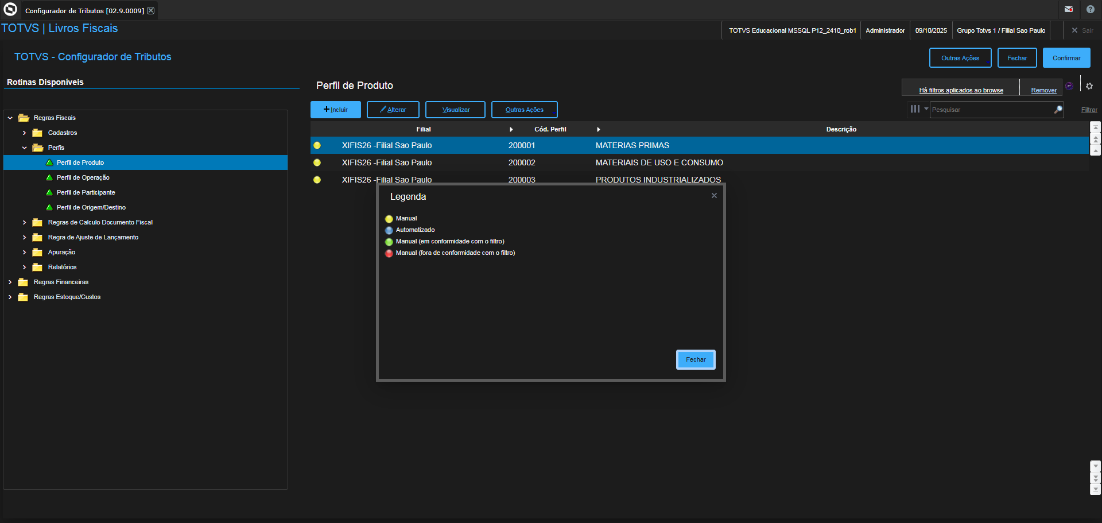Expand the Regras Estoque/Custos tree node
Image resolution: width=1102 pixels, height=523 pixels.
(10, 297)
